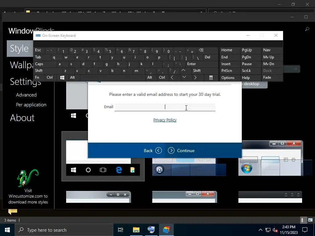Image resolution: width=315 pixels, height=236 pixels.
Task: Tap the left arrow key on keyboard
Action: 172,77
